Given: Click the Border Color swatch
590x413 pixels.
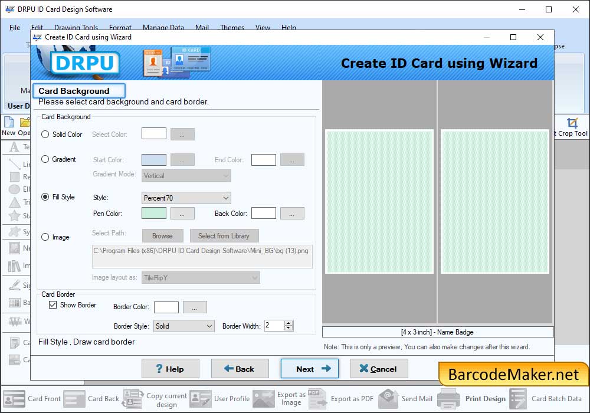Looking at the screenshot, I should (x=166, y=307).
